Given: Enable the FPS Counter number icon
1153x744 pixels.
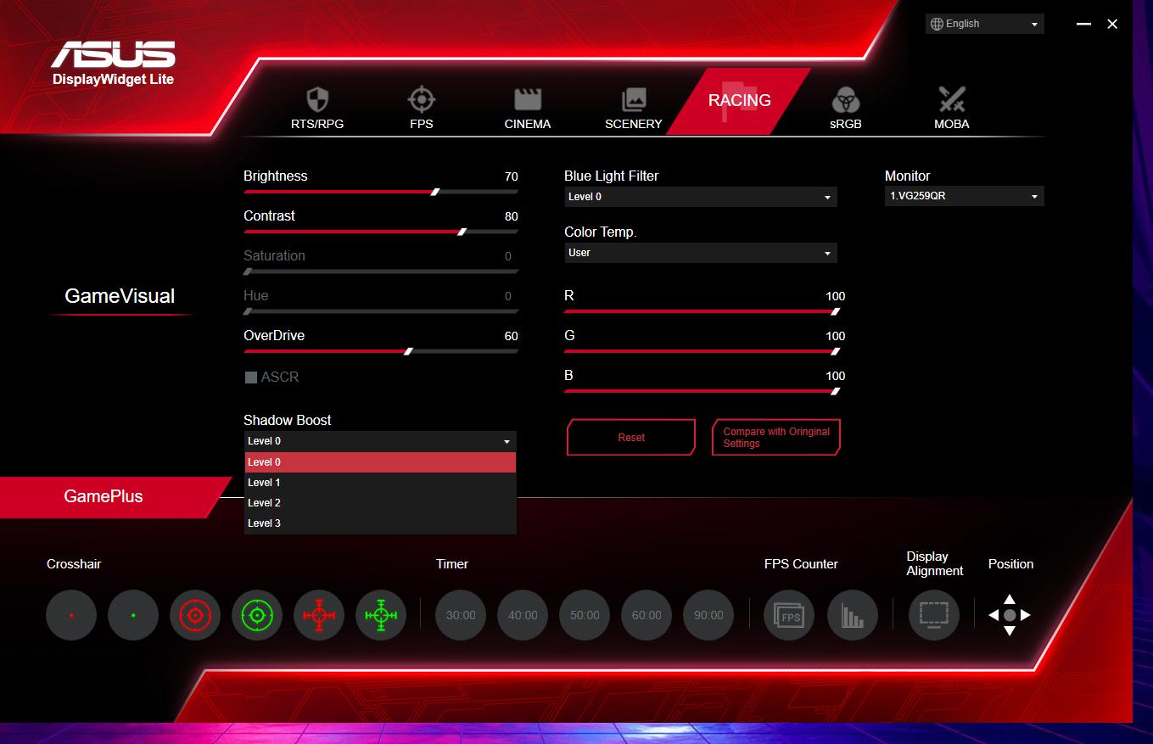Looking at the screenshot, I should pyautogui.click(x=790, y=615).
